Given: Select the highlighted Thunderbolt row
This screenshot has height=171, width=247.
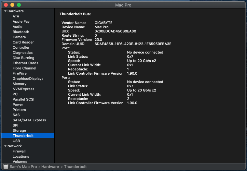Looking at the screenshot, I should point(28,136).
